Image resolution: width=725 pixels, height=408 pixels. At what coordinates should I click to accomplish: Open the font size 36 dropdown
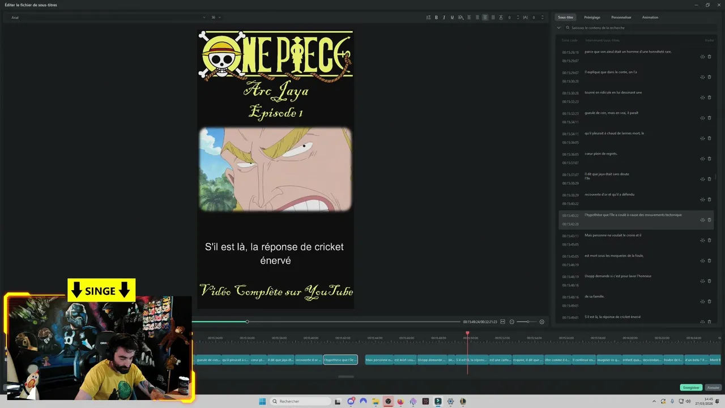pyautogui.click(x=216, y=18)
